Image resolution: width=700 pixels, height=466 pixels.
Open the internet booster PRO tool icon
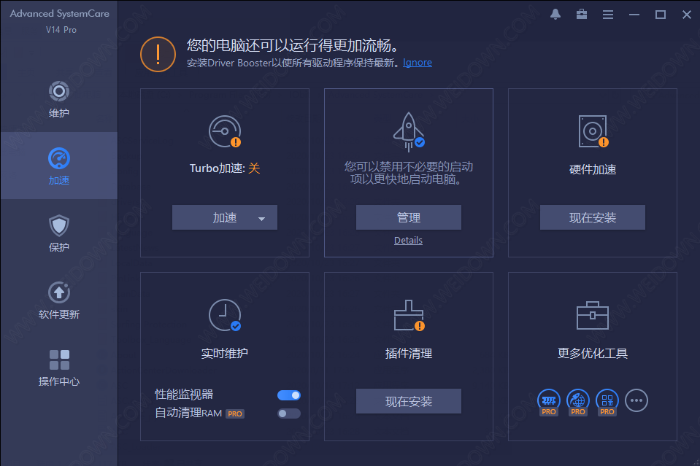[x=577, y=402]
